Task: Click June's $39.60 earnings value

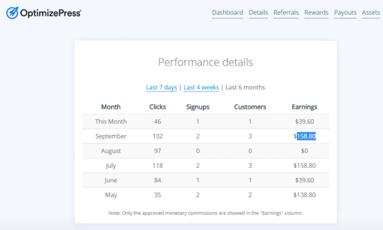Action: pos(304,180)
